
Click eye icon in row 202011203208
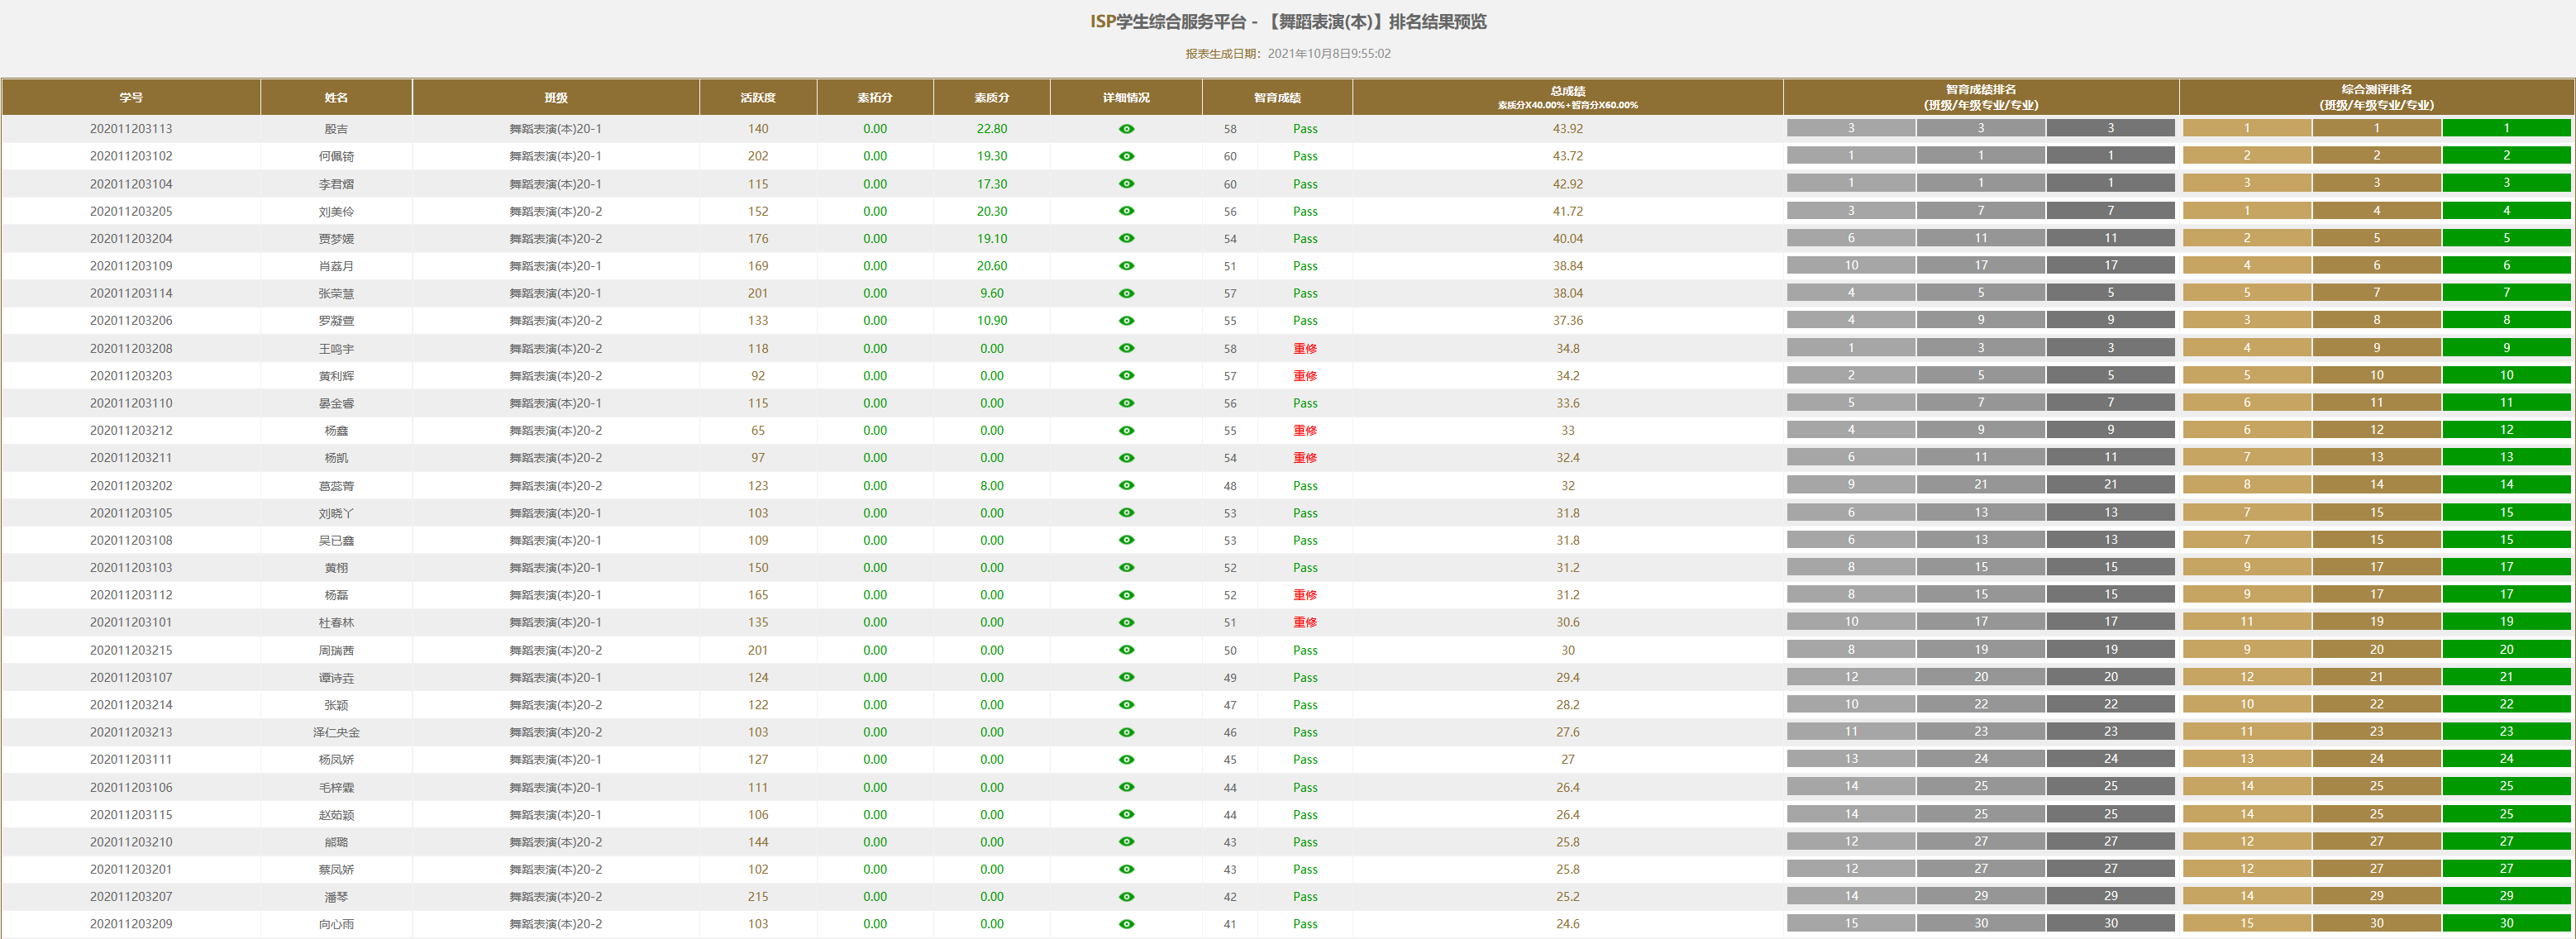[x=1126, y=348]
